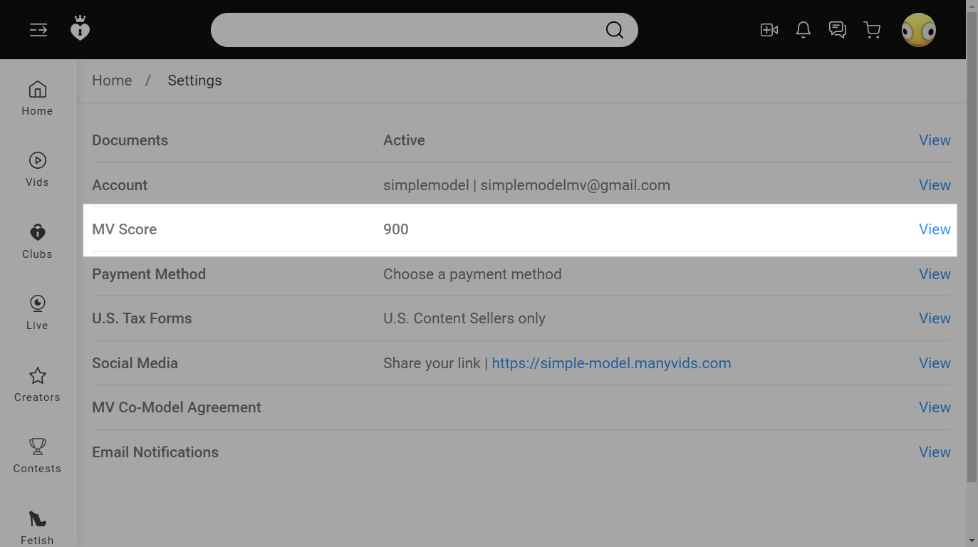Image resolution: width=978 pixels, height=547 pixels.
Task: Open Contests in the sidebar
Action: (x=37, y=455)
